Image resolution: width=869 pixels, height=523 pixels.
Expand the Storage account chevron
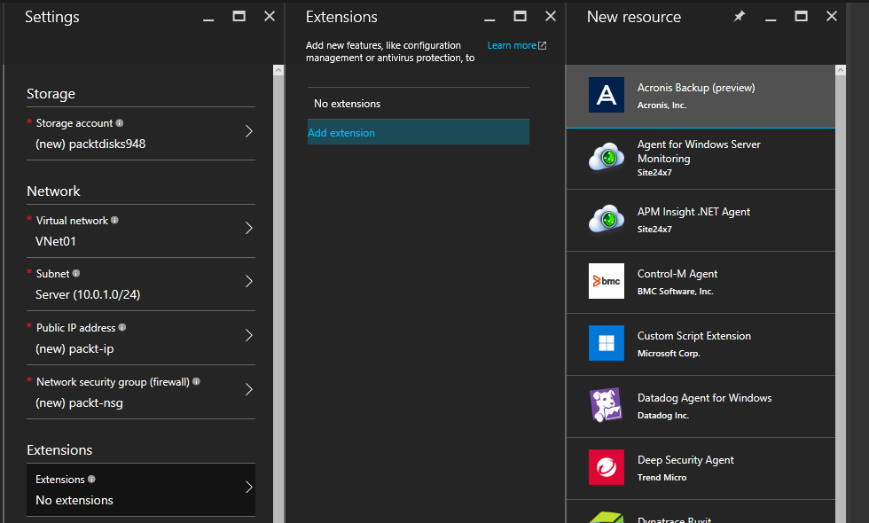[x=249, y=131]
